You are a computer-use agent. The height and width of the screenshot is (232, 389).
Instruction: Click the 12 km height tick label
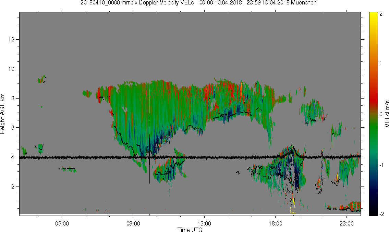click(x=11, y=40)
